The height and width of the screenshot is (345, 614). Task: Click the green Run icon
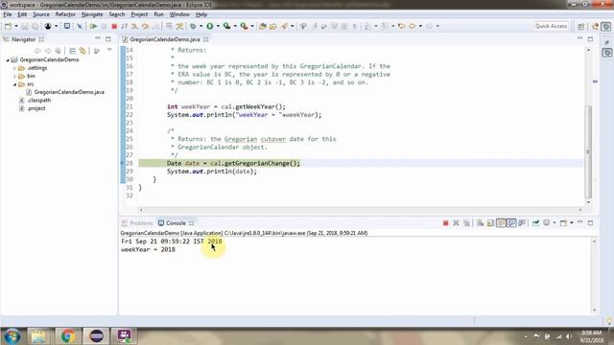210,26
